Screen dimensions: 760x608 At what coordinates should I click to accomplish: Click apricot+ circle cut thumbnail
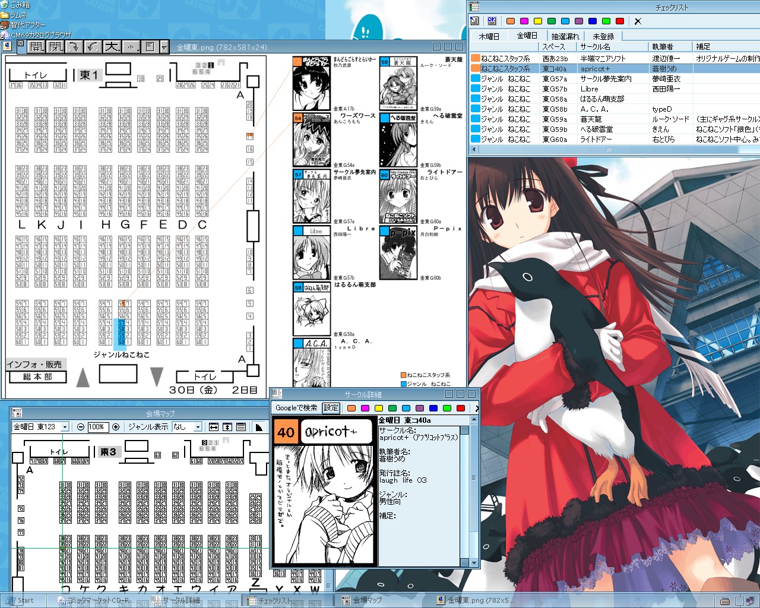click(x=324, y=491)
